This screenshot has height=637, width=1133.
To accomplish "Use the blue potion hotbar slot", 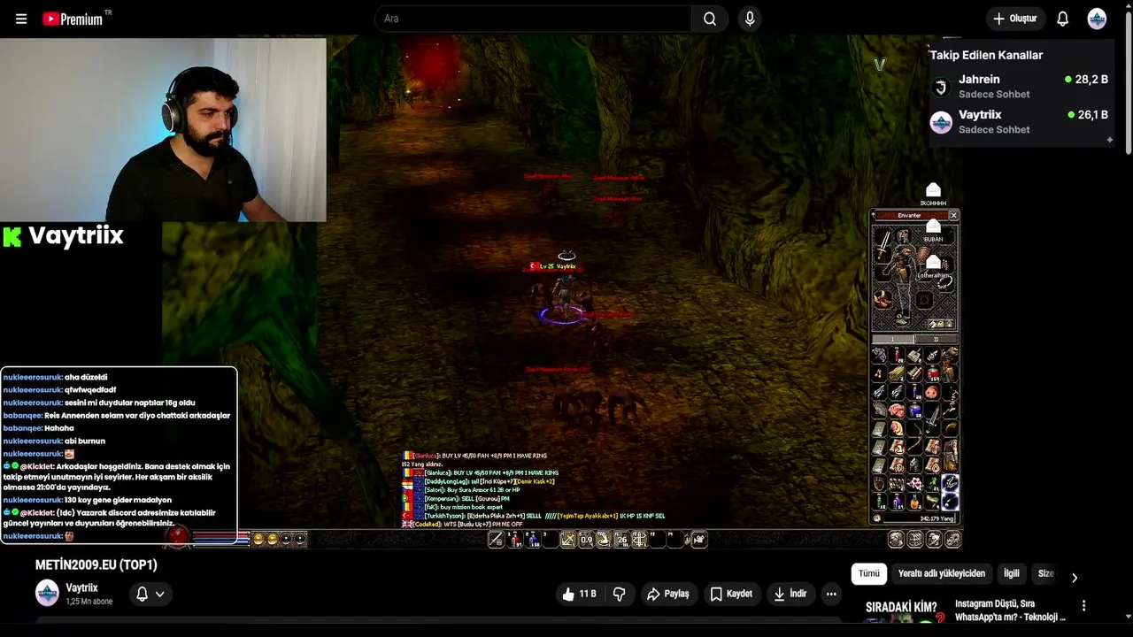I will (533, 540).
